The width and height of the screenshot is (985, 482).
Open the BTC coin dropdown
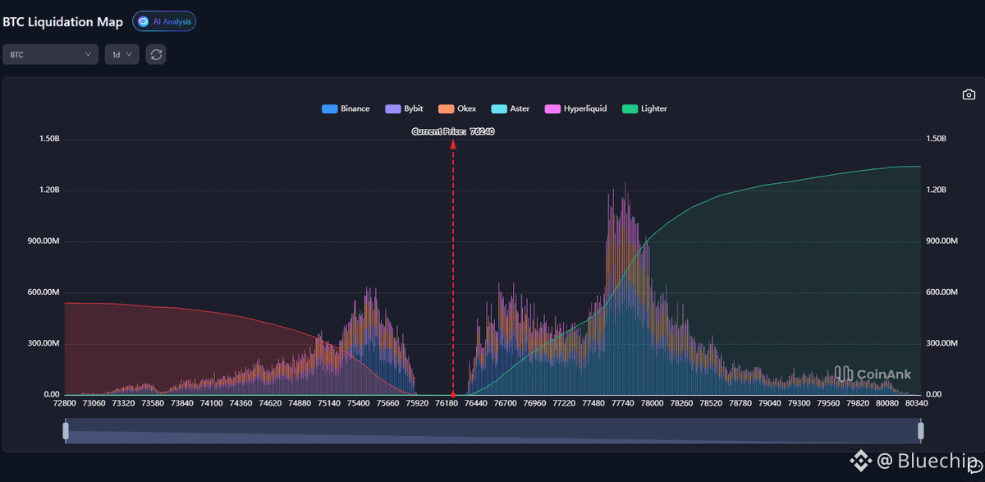coord(50,54)
